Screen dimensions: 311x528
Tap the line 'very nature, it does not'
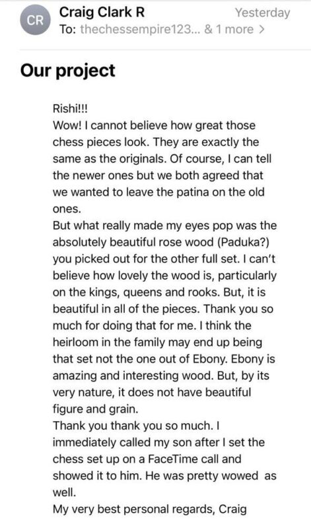pos(152,392)
